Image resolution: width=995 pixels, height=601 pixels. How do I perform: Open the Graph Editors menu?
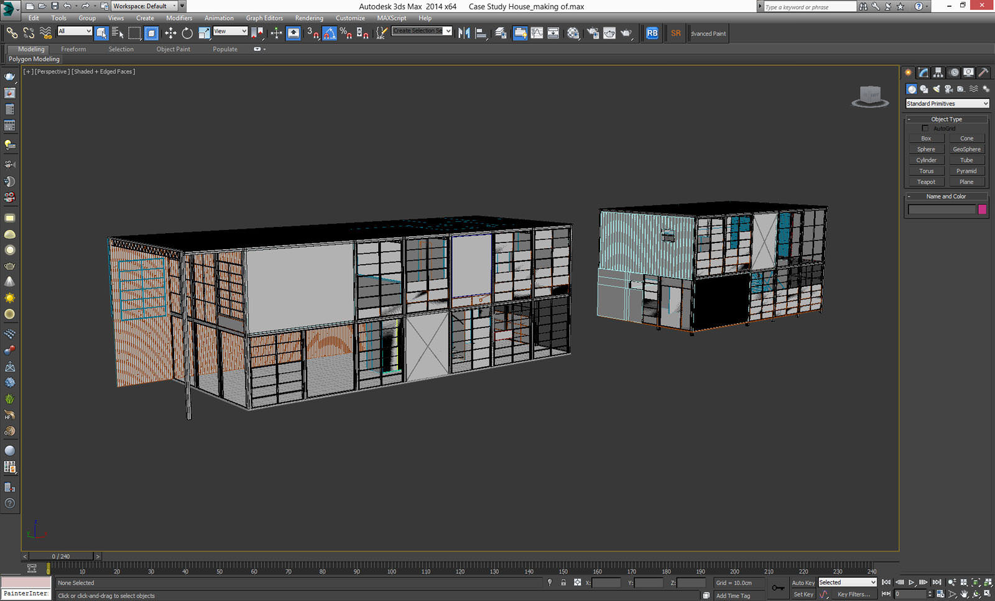coord(264,18)
